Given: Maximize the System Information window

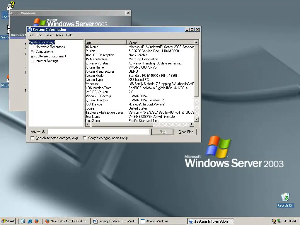Looking at the screenshot, I should [192, 30].
